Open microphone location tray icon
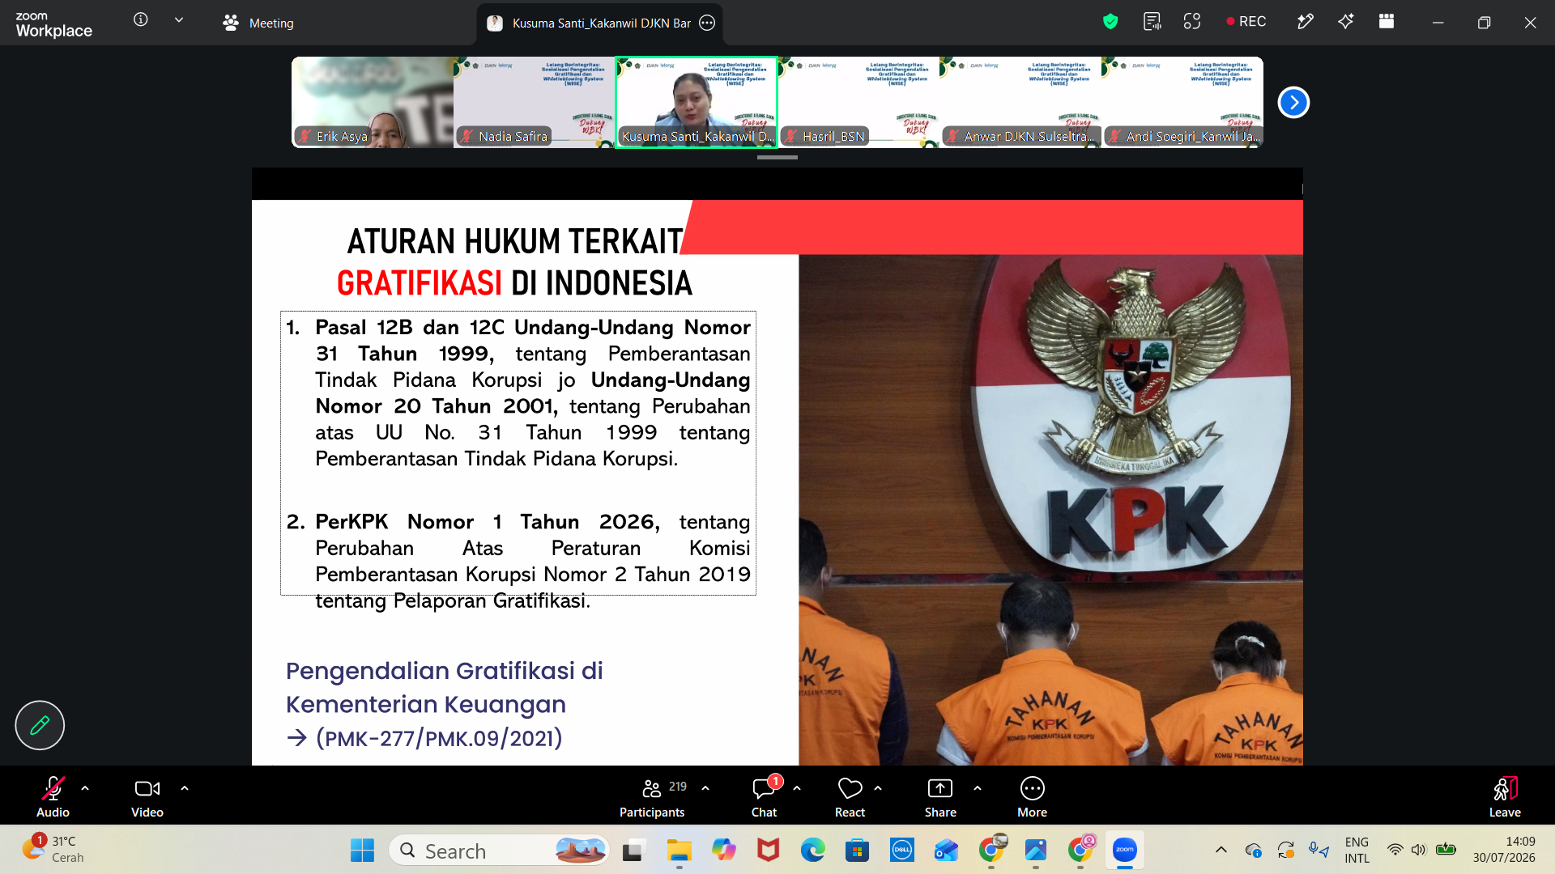Viewport: 1555px width, 874px height. tap(1319, 850)
